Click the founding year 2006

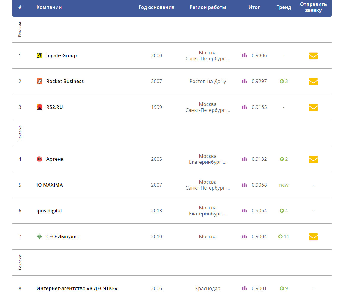156,288
